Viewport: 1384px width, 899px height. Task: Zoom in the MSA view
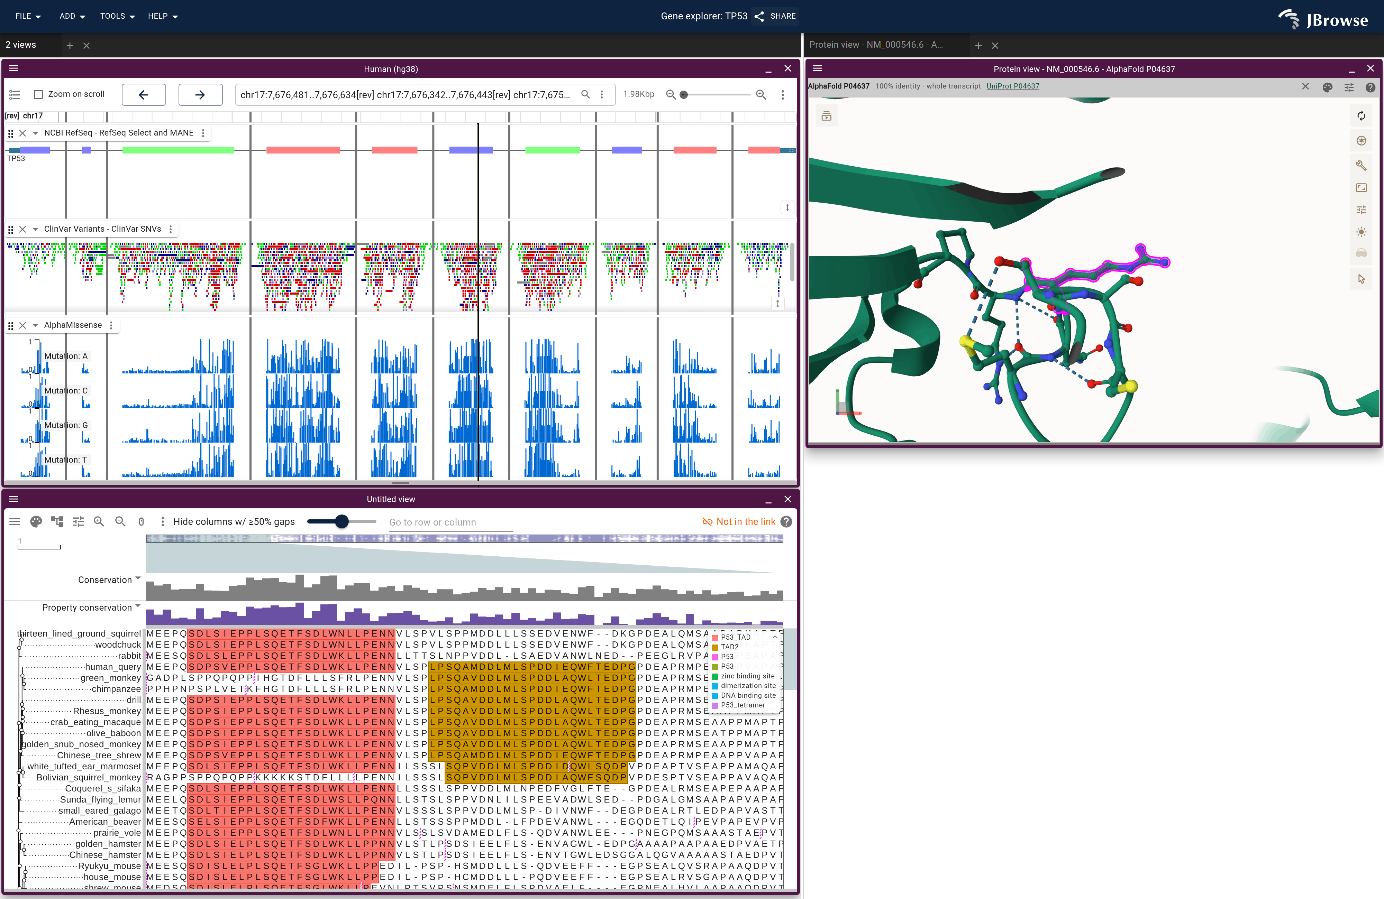click(x=99, y=521)
